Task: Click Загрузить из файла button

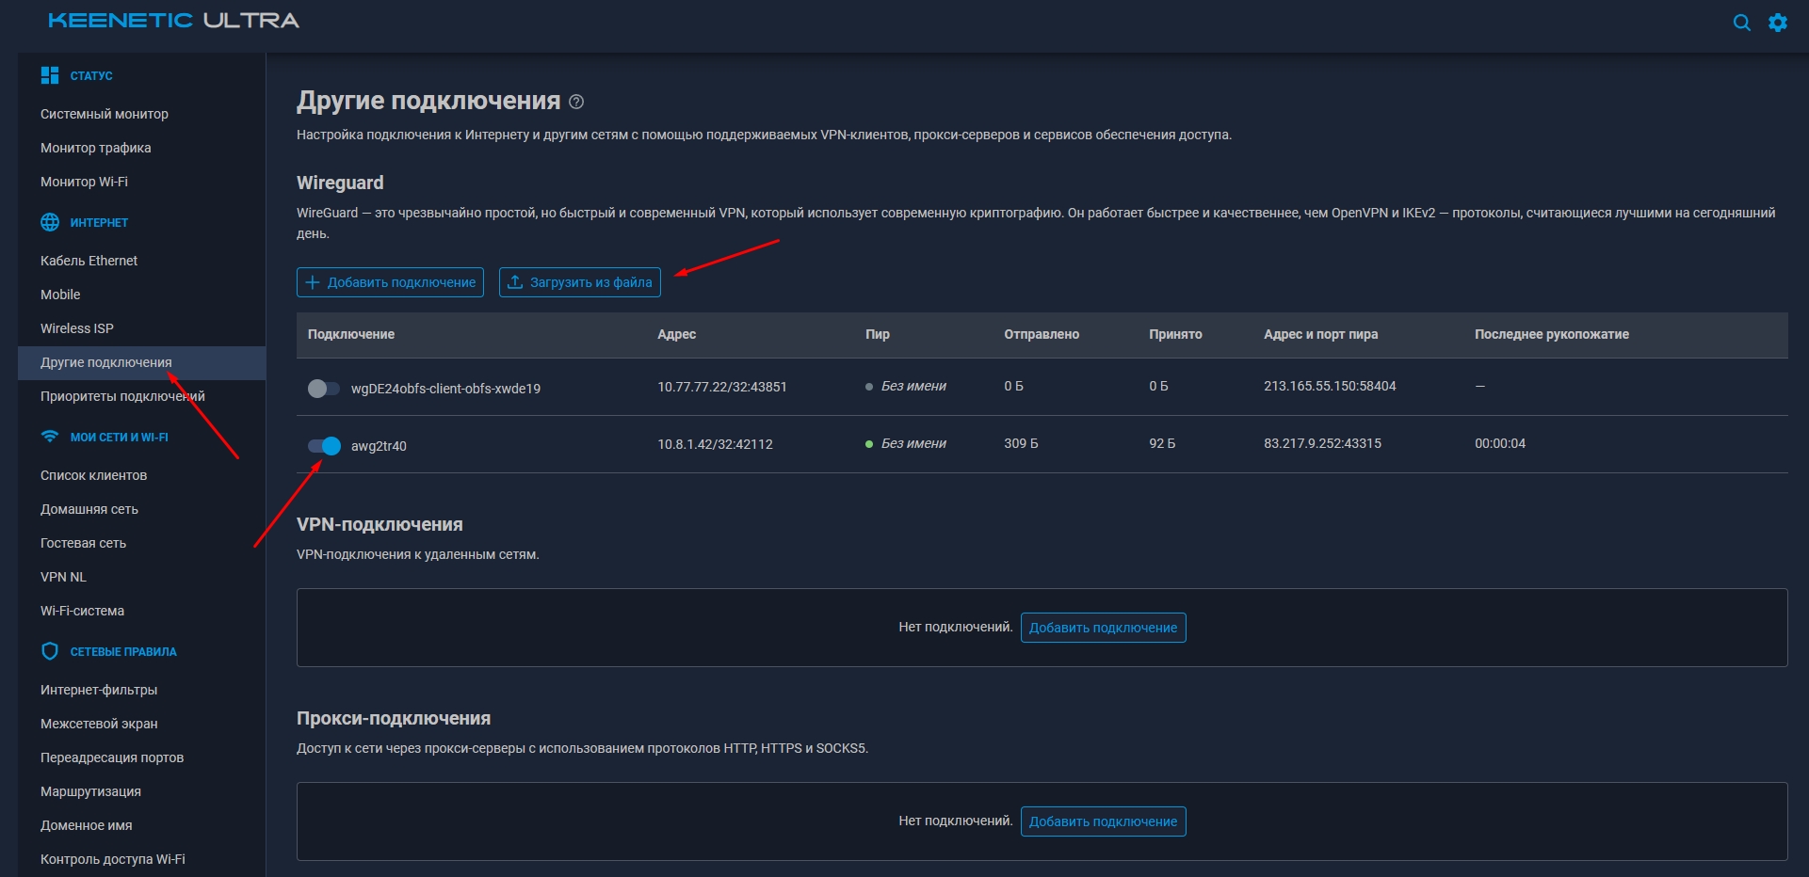Action: pos(579,282)
